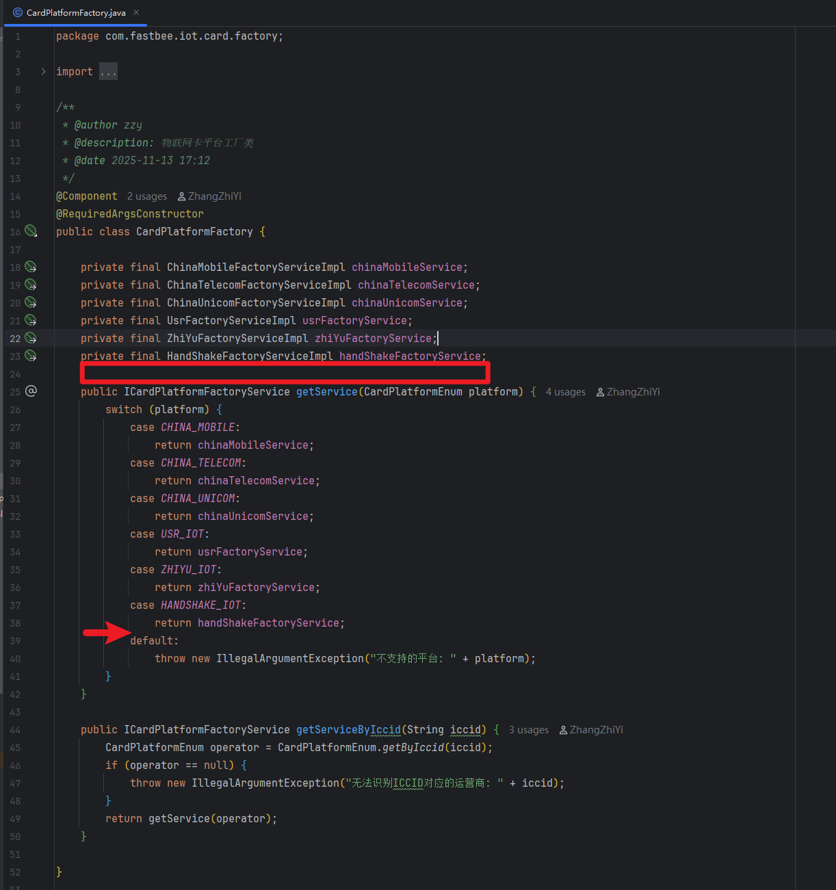Click the @ gutter icon beside getService method
Viewport: 836px width, 890px height.
pos(31,391)
